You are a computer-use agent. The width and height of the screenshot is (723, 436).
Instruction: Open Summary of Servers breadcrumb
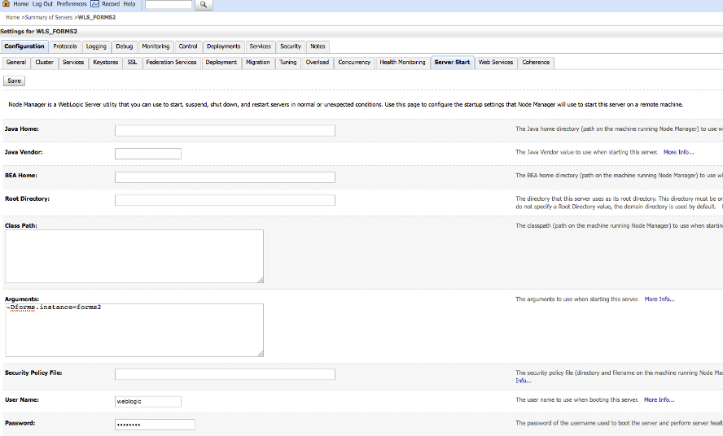point(48,18)
